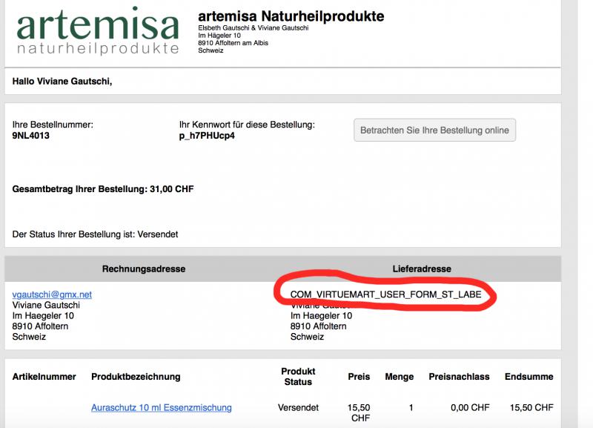The height and width of the screenshot is (428, 593).
Task: Click the Lieferadresse section header
Action: coord(422,269)
